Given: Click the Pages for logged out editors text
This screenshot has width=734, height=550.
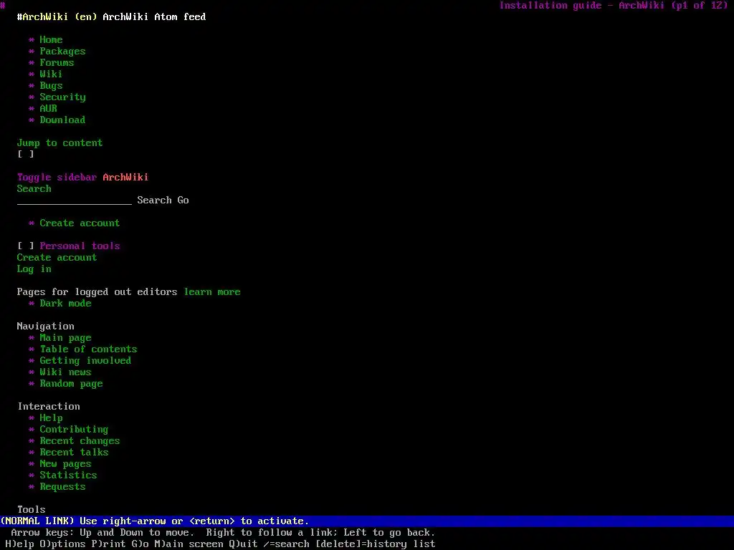Looking at the screenshot, I should coord(97,292).
